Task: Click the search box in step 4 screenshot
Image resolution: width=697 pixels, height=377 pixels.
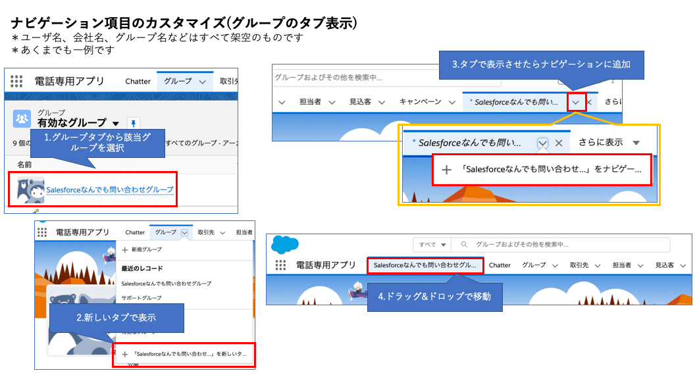Action: (561, 245)
